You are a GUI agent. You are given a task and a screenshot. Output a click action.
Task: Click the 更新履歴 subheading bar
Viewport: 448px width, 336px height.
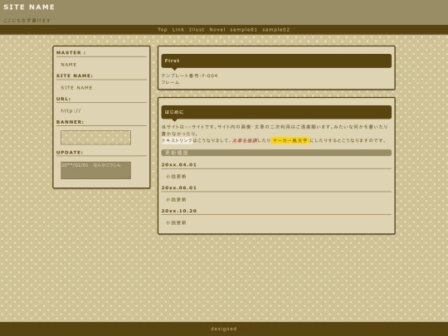[x=276, y=153]
